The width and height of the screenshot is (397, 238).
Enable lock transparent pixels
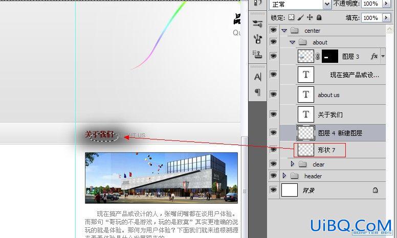point(292,17)
